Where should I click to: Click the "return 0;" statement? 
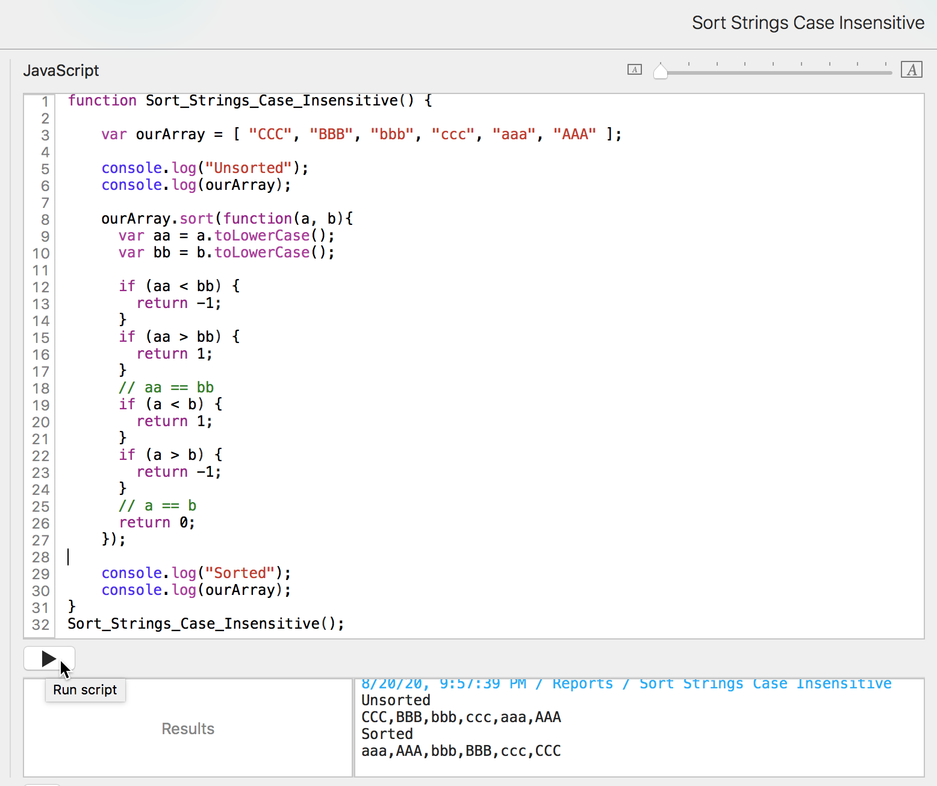click(x=157, y=523)
